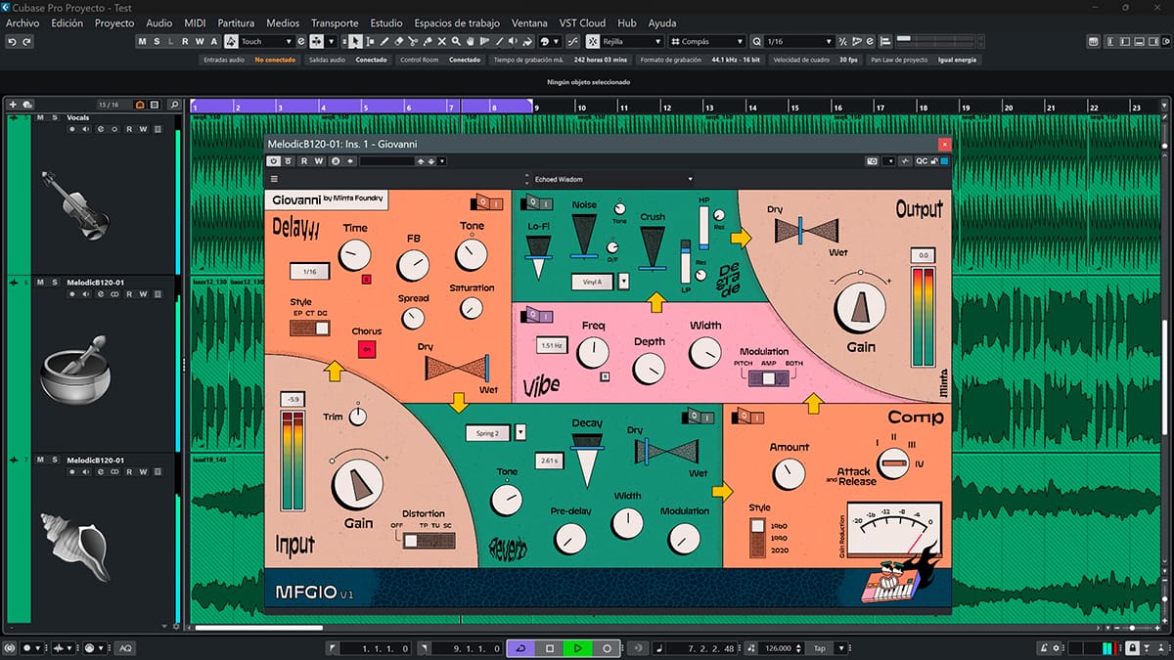This screenshot has width=1174, height=660.
Task: Click the Delay 1/16 time value box
Action: pos(309,272)
